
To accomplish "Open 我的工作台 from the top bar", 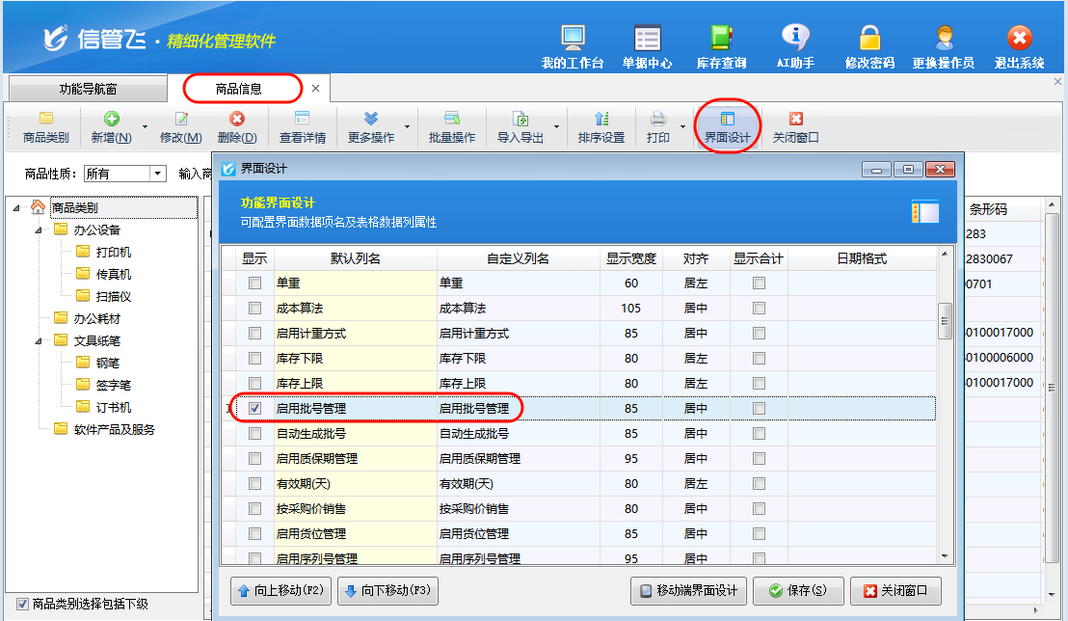I will 573,39.
